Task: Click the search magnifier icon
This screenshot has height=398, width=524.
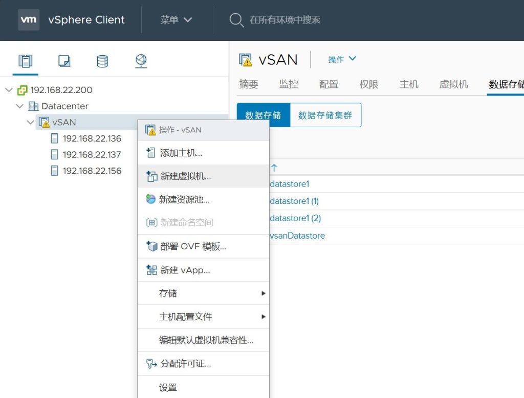Action: [x=236, y=20]
